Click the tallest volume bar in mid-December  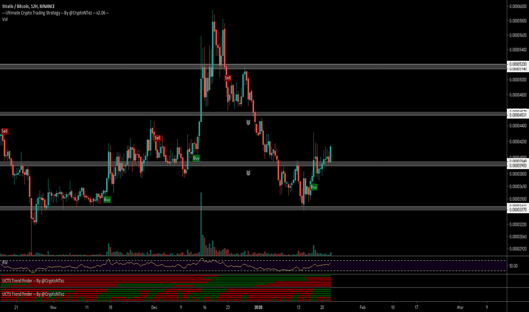coord(201,224)
